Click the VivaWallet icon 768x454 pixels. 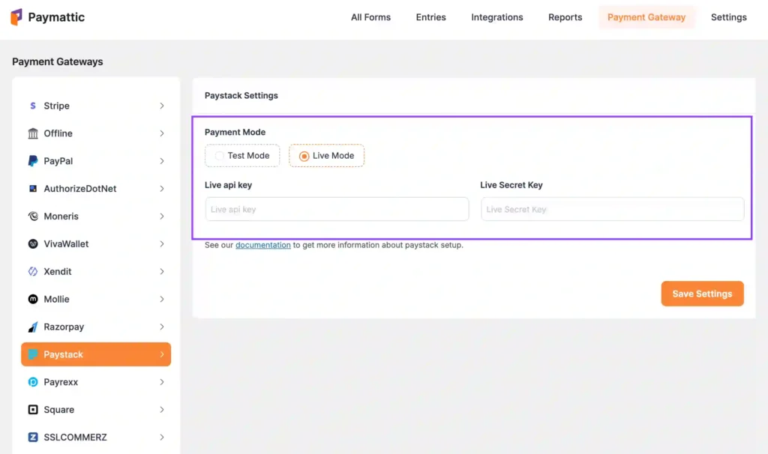click(x=33, y=243)
